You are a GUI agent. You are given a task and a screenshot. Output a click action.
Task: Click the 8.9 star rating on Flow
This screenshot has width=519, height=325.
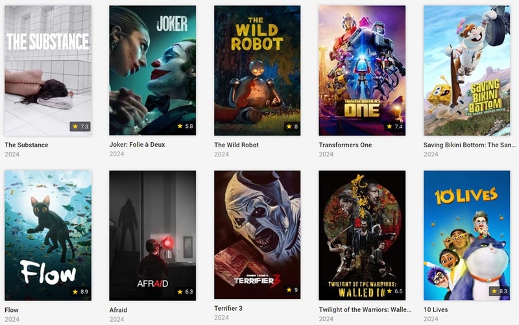coord(80,291)
